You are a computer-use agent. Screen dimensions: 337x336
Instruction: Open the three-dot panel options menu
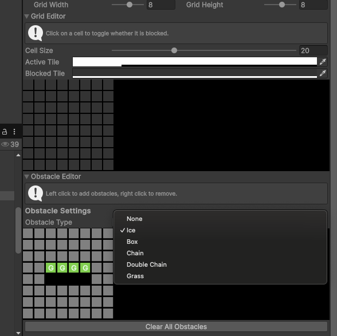(x=14, y=132)
